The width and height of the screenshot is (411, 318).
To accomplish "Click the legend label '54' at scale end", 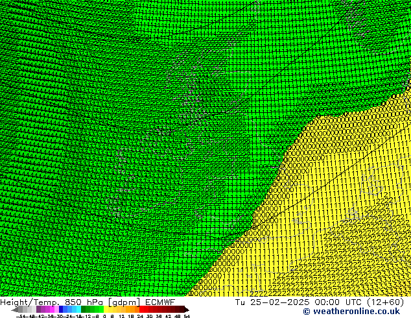I will tap(187, 316).
